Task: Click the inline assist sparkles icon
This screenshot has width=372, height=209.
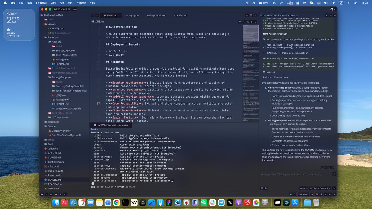Action: pyautogui.click(x=247, y=22)
